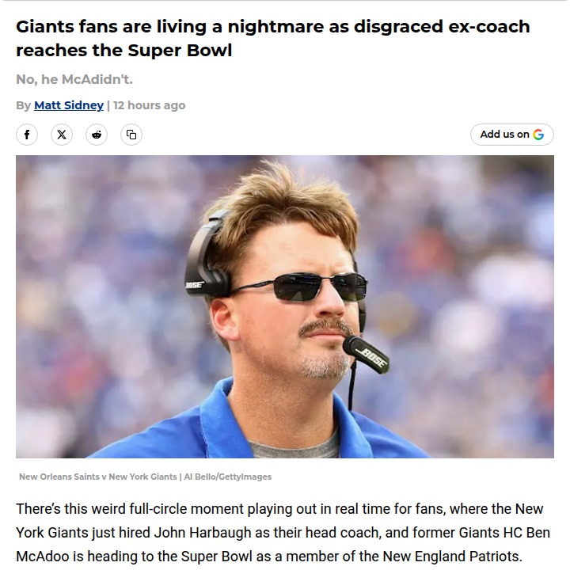Click the 'New Orleans Saints v New York Giants' caption
This screenshot has width=570, height=570.
98,477
